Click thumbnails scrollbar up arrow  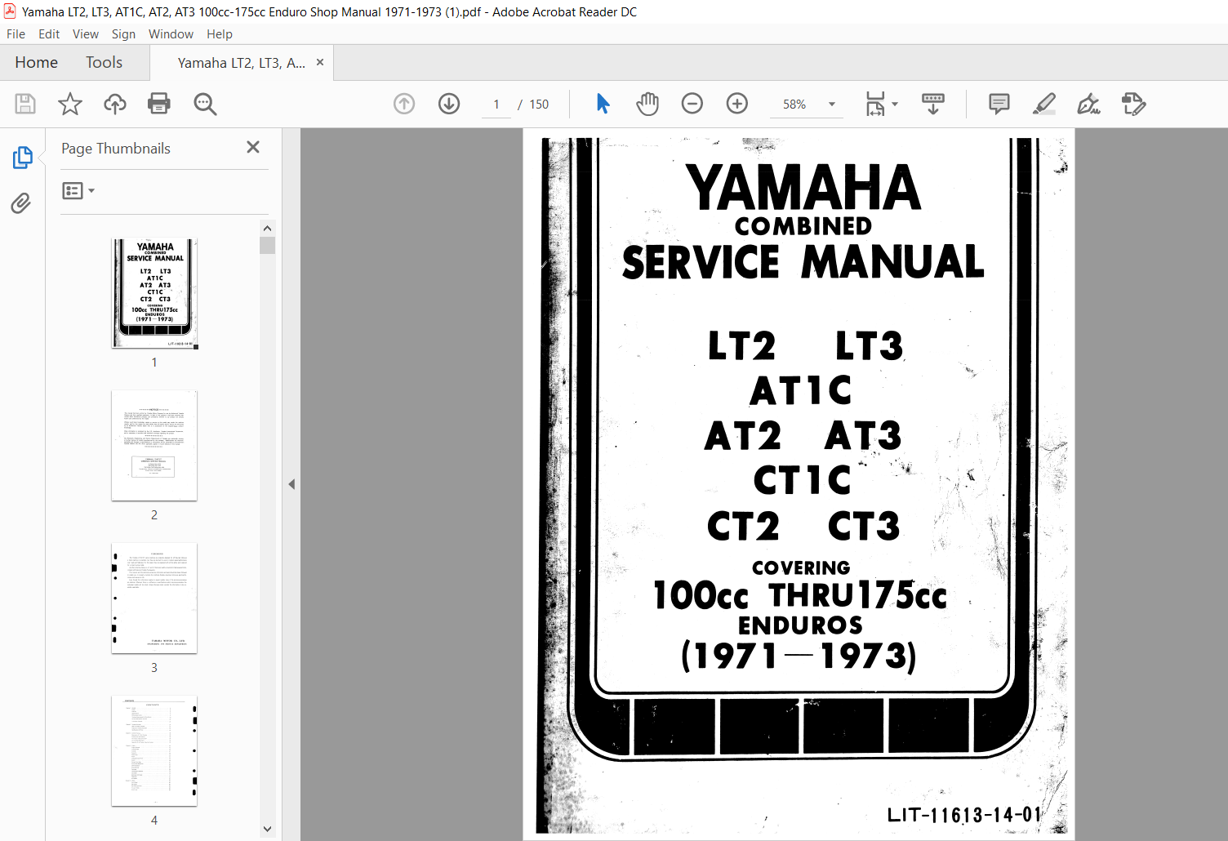267,229
